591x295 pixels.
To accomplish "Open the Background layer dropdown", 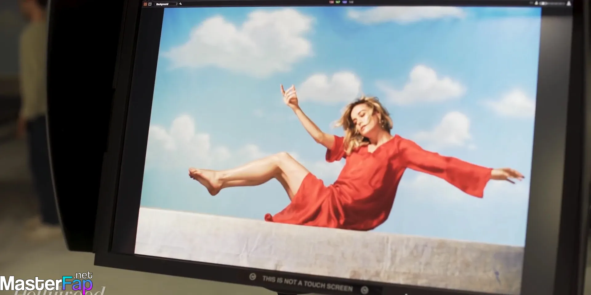I will [x=167, y=4].
